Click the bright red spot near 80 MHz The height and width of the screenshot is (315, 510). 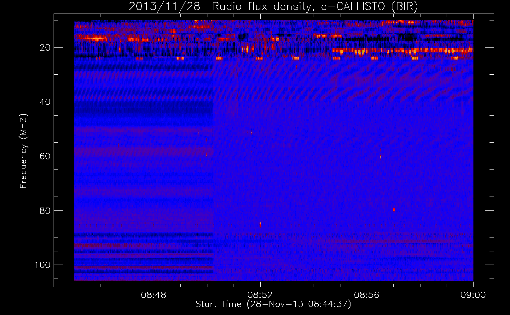click(394, 209)
